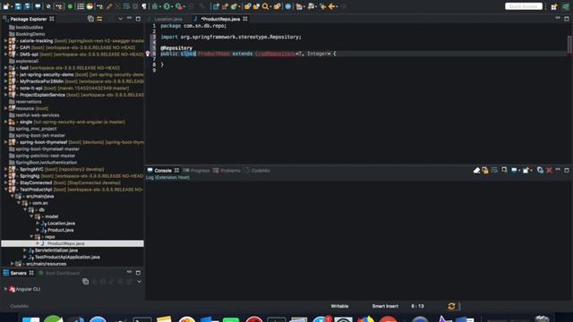Select the bookbuddies folder
This screenshot has height=322, width=573.
(30, 27)
